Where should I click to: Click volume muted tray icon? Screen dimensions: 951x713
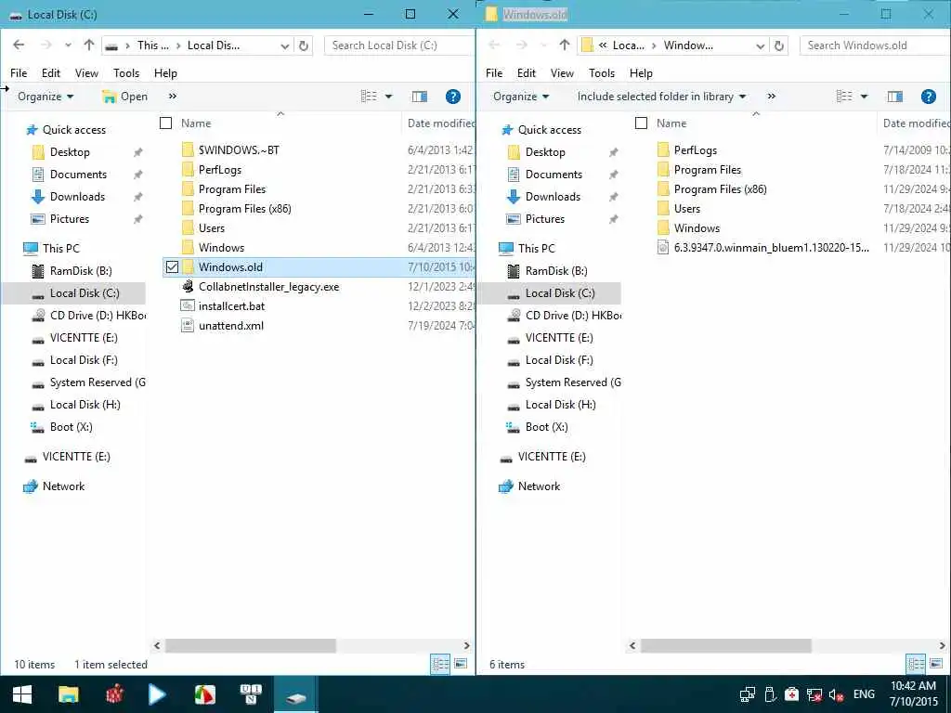coord(837,694)
